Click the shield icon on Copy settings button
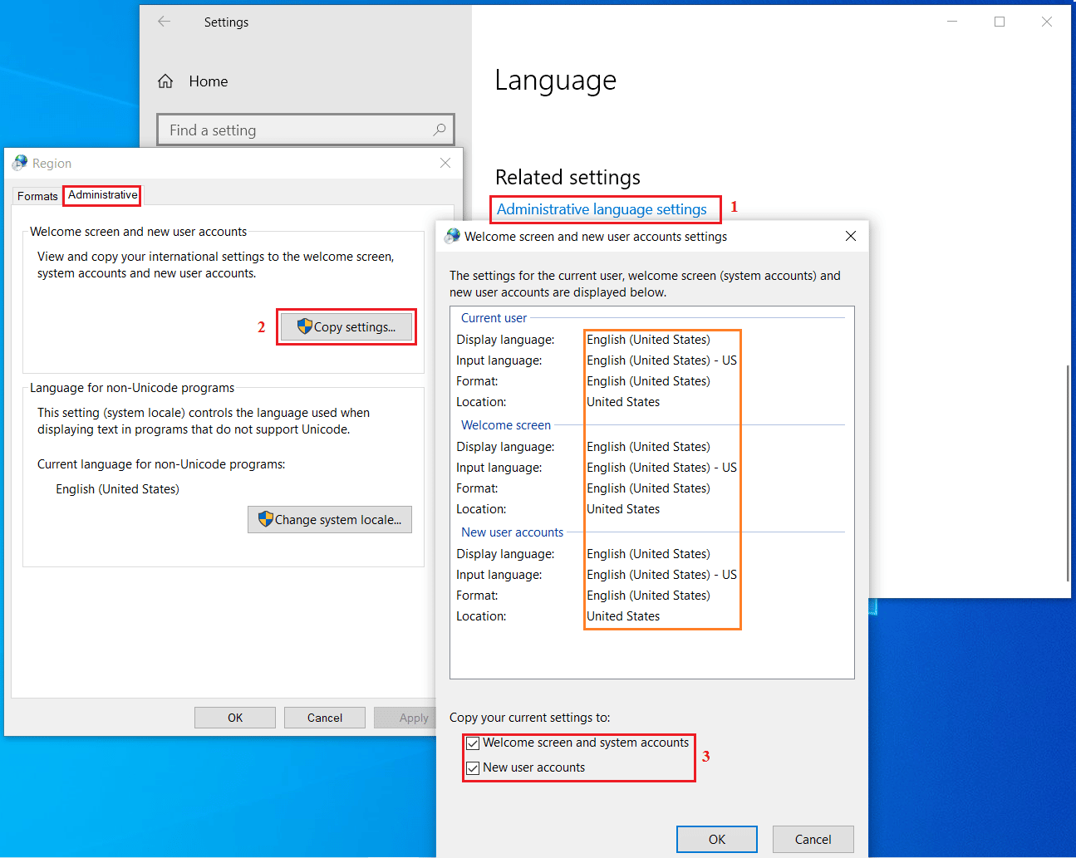1076x858 pixels. coord(304,326)
